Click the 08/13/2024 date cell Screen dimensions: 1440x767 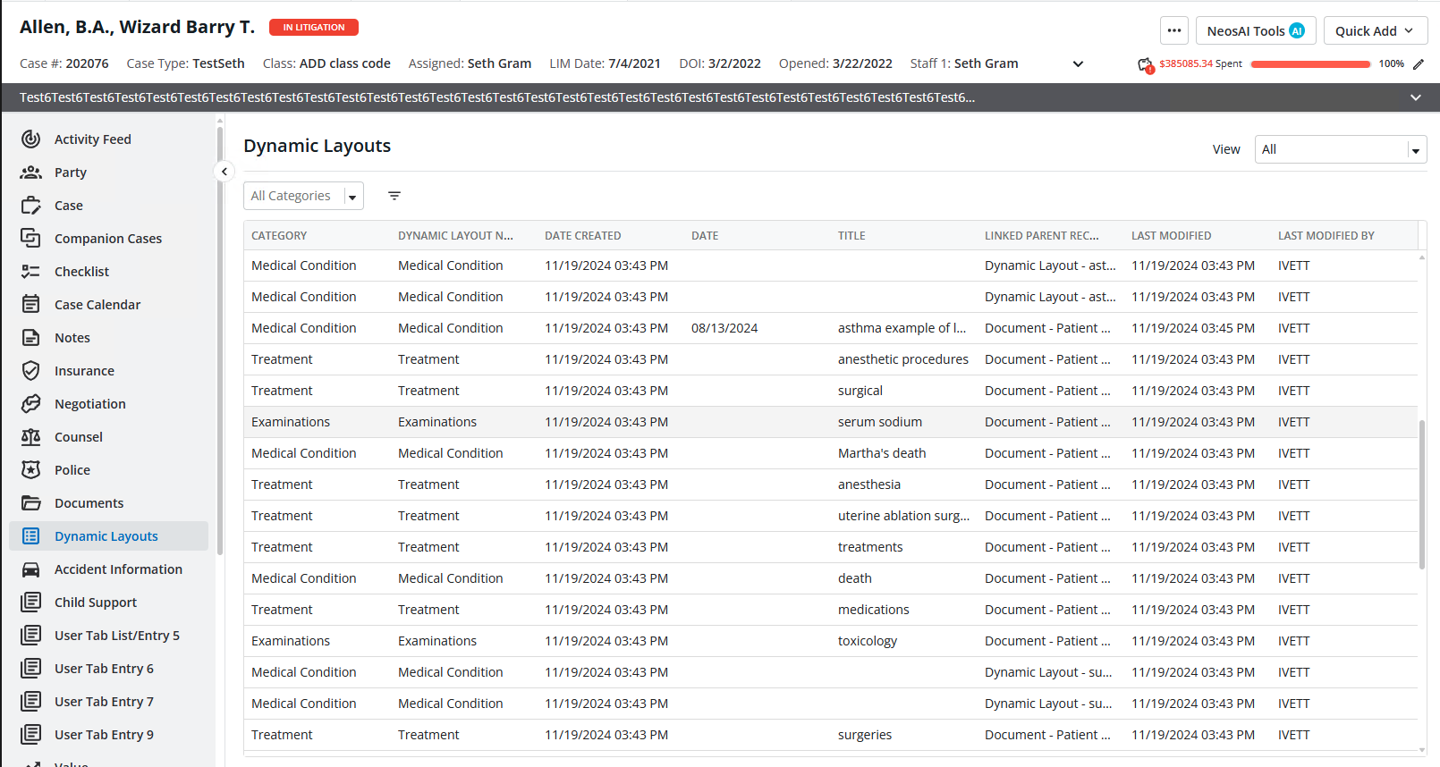click(724, 328)
